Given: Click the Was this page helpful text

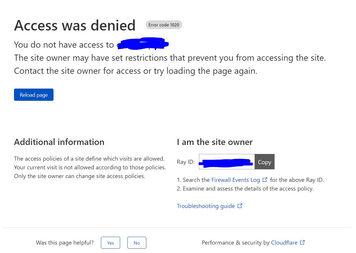Looking at the screenshot, I should pos(65,243).
